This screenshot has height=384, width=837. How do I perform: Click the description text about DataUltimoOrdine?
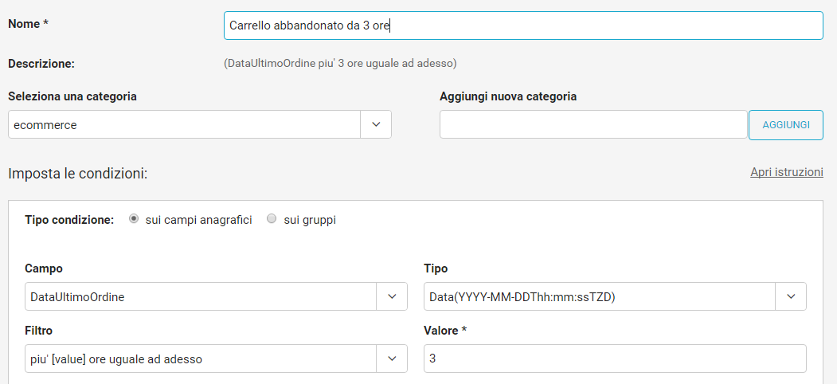(340, 63)
